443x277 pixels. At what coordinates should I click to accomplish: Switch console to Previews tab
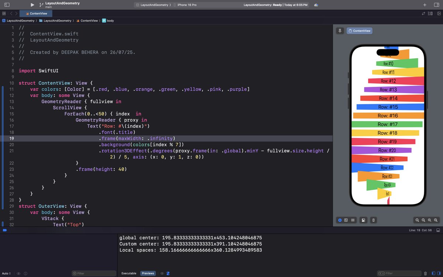click(x=148, y=273)
